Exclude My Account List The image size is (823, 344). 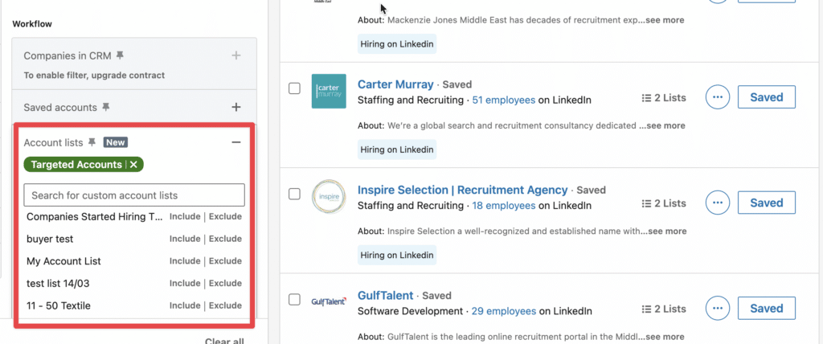click(225, 261)
